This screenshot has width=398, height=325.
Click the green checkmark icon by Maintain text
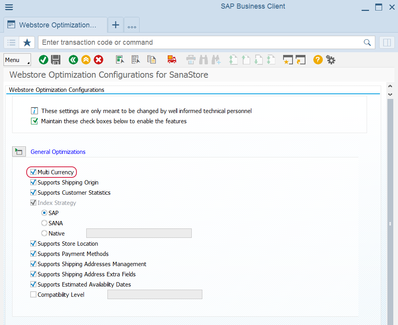[x=34, y=121]
